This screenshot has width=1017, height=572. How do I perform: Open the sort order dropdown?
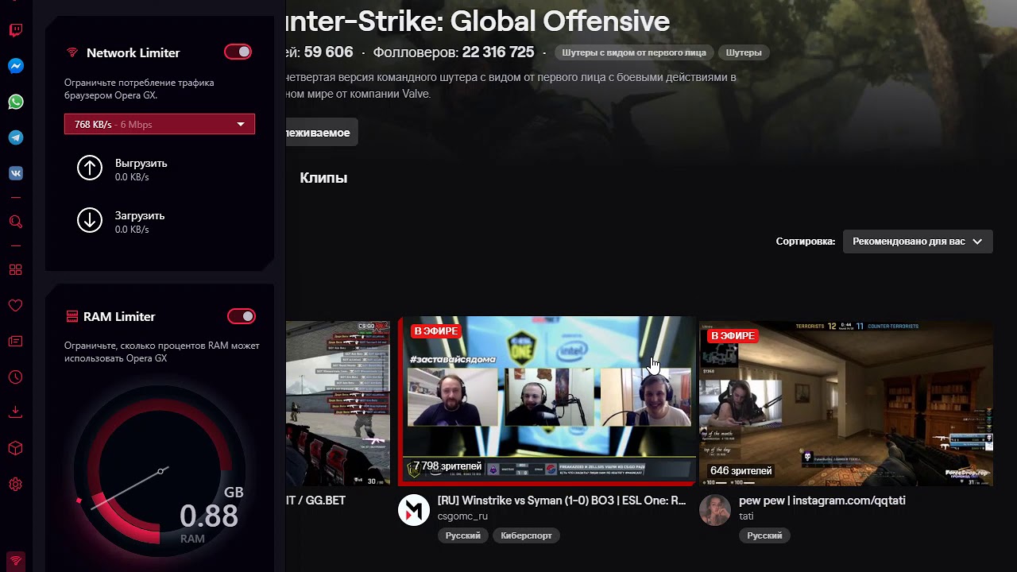tap(918, 242)
